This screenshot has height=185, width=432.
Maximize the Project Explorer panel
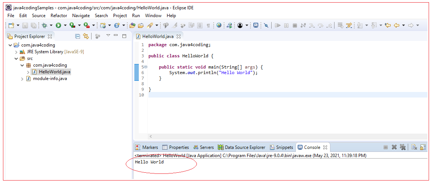click(x=124, y=36)
